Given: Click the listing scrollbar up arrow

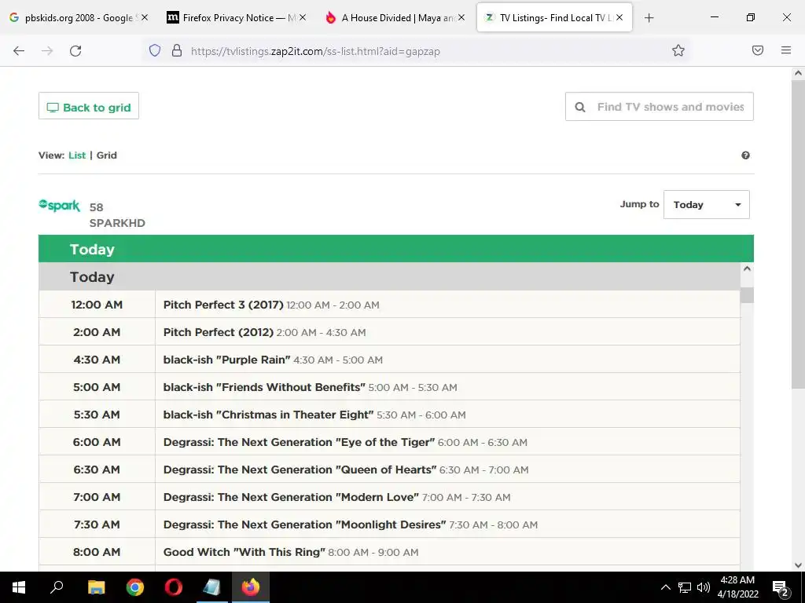Looking at the screenshot, I should (x=747, y=269).
